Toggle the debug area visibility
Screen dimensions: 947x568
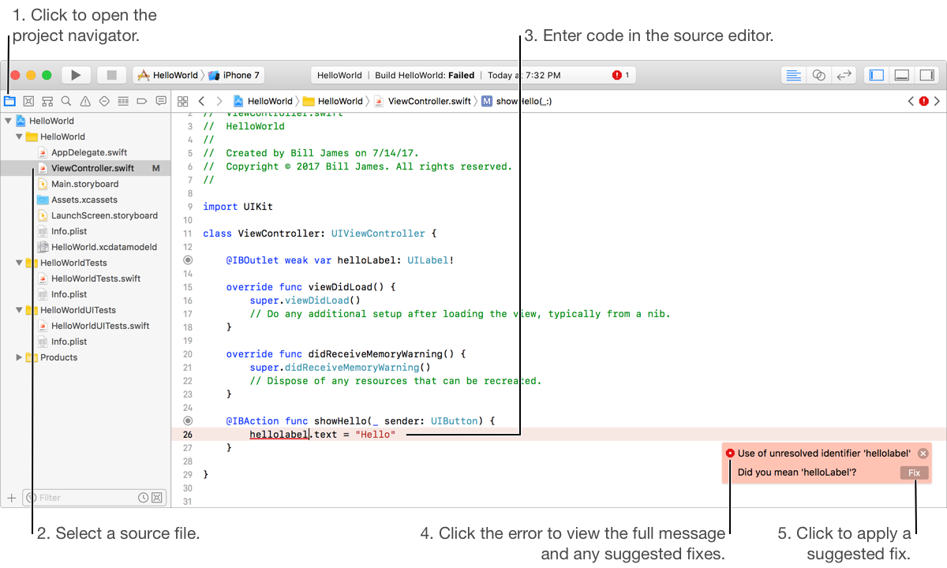(x=901, y=75)
